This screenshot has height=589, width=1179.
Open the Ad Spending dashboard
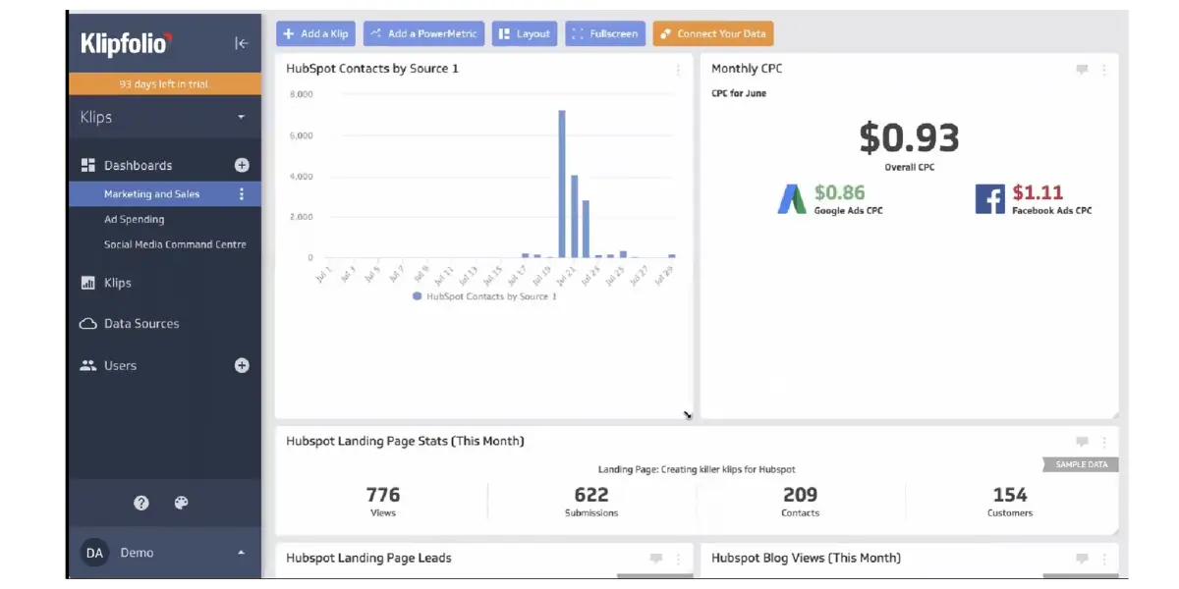135,220
